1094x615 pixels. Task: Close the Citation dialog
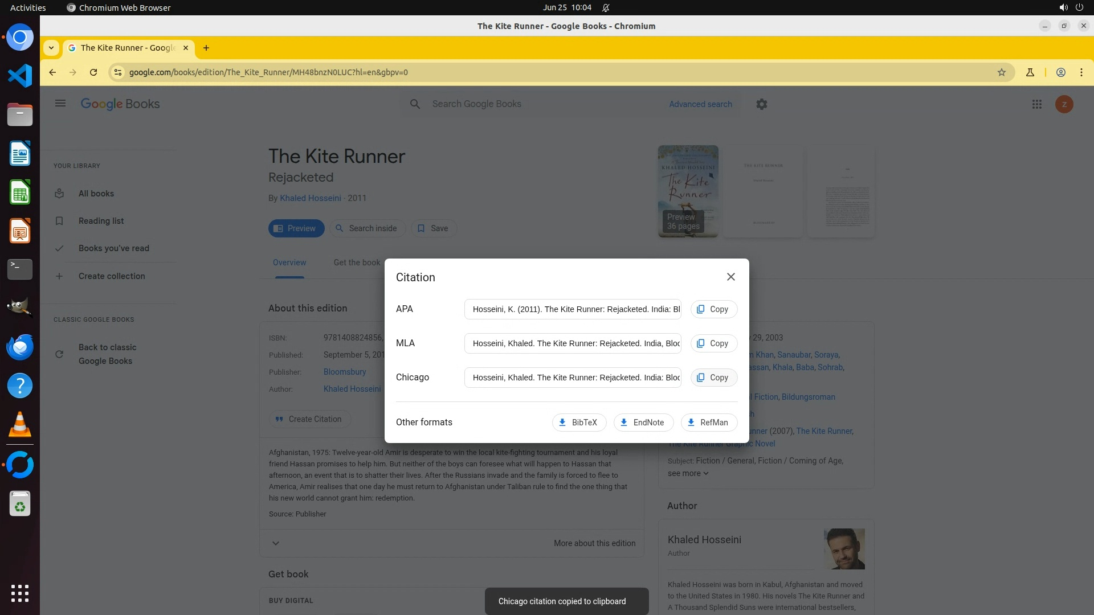730,277
